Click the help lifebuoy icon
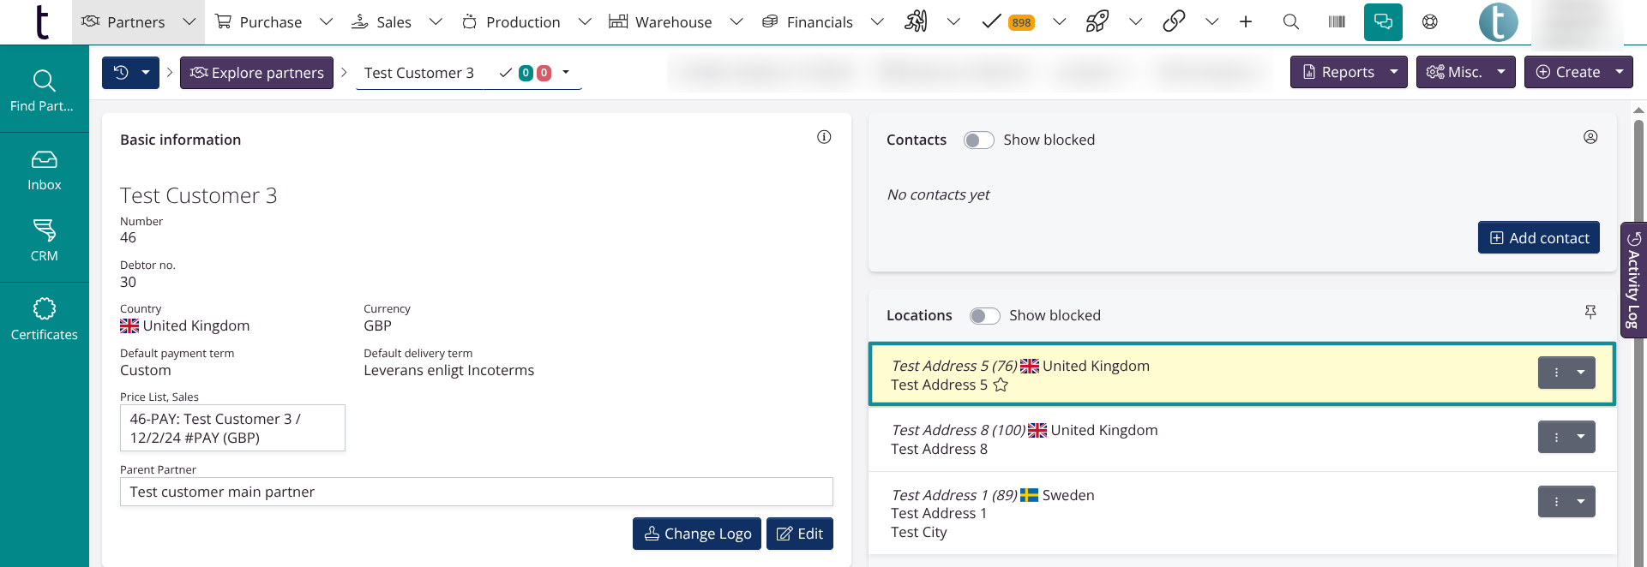The image size is (1647, 567). pos(1430,22)
